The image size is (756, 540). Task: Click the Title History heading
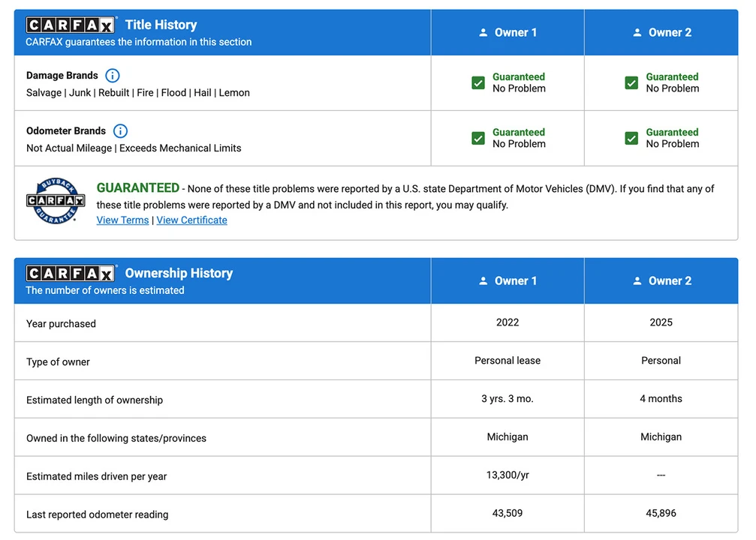click(161, 25)
